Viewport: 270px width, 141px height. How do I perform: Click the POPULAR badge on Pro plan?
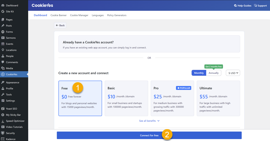(x=184, y=88)
